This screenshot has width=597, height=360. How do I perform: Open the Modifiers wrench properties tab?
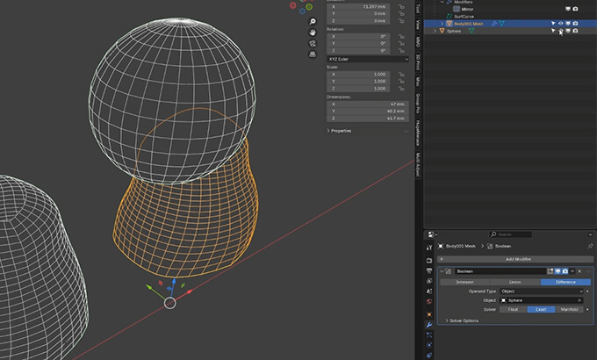click(429, 326)
